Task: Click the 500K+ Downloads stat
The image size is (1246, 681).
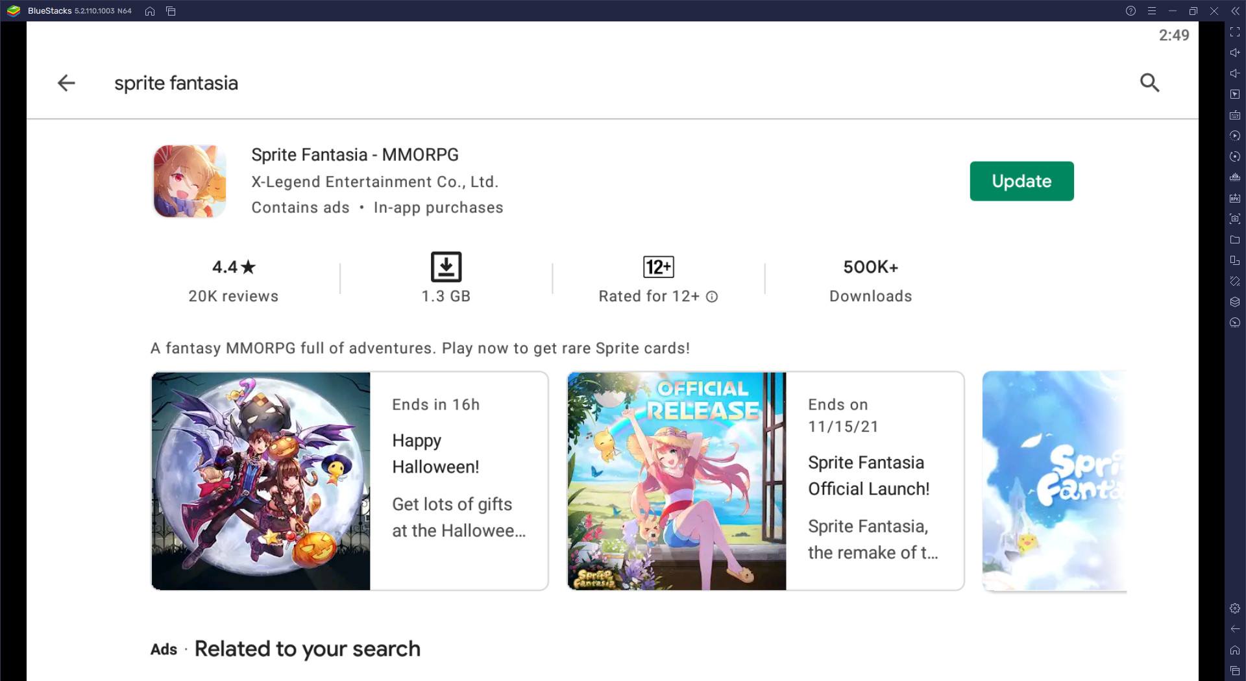Action: tap(870, 281)
